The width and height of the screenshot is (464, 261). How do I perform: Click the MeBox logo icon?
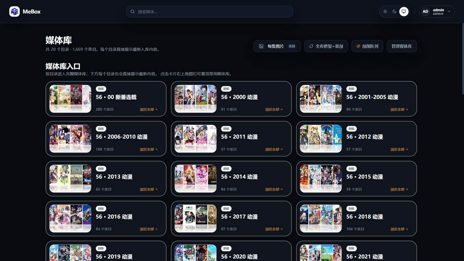coord(14,12)
